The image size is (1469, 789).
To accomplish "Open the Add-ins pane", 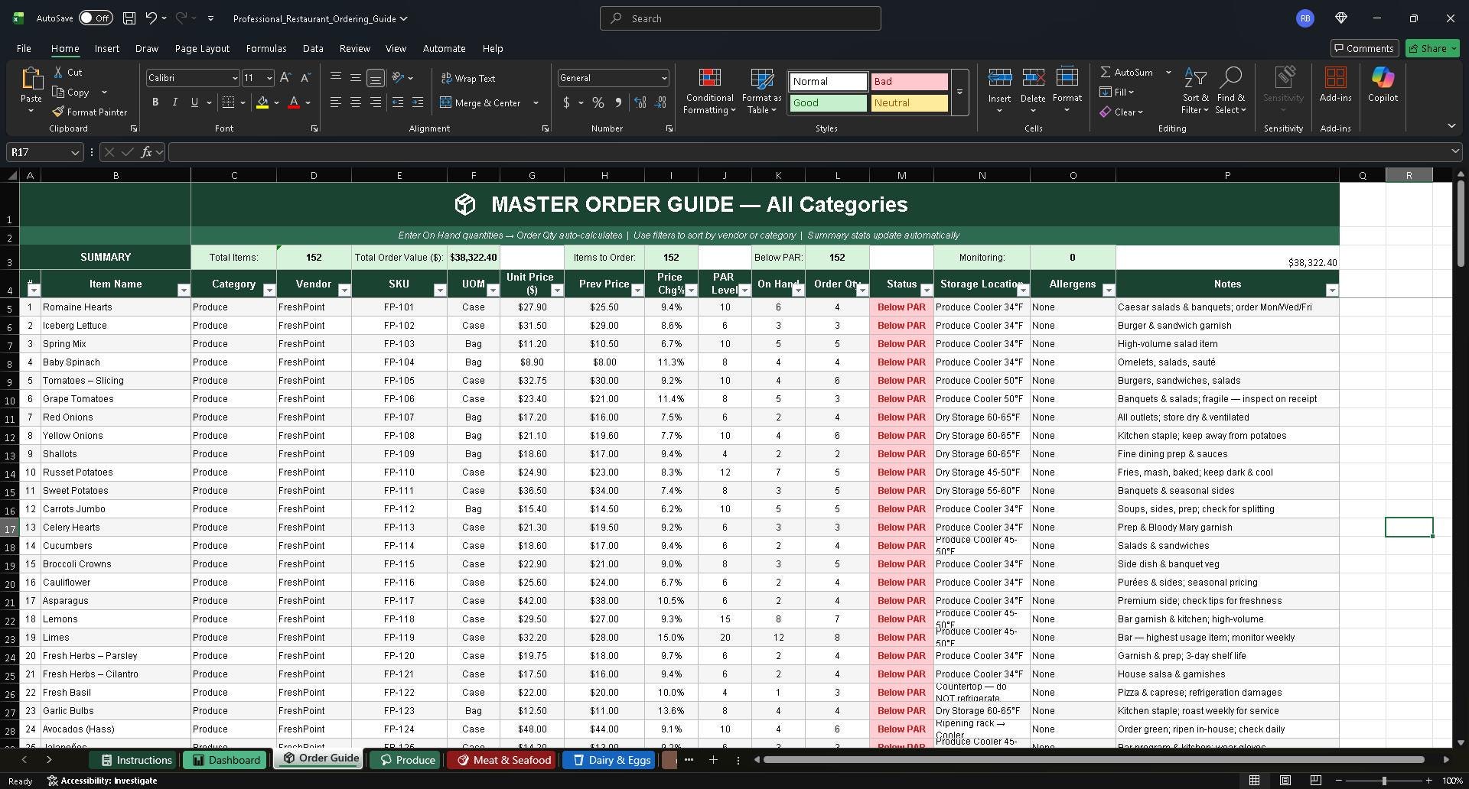I will pyautogui.click(x=1335, y=85).
